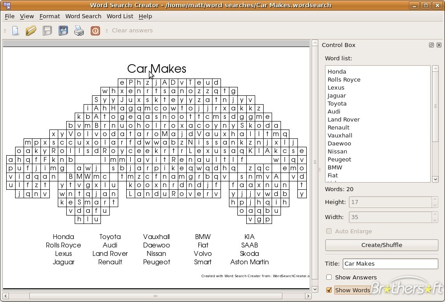Click Volvo in the puzzle word key

[x=203, y=253]
